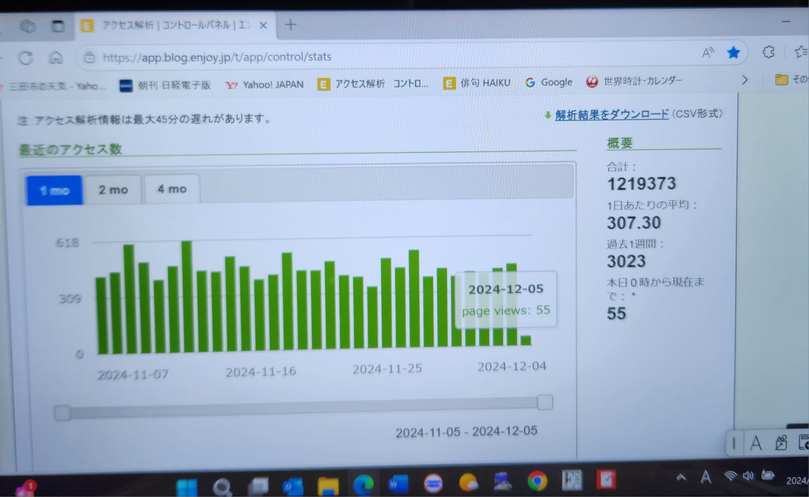This screenshot has width=809, height=497.
Task: Select the 1 mo range tab
Action: click(55, 191)
